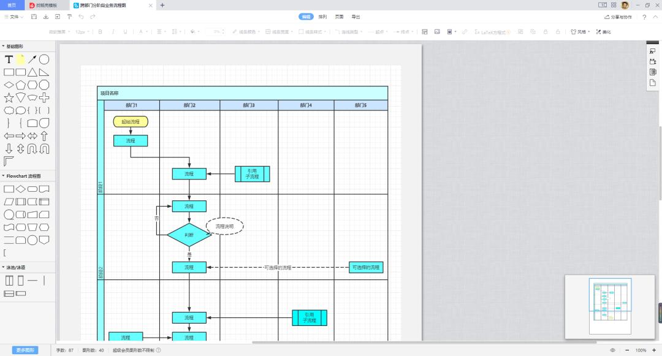Open the 文件 menu dropdown
The height and width of the screenshot is (356, 662).
[13, 17]
